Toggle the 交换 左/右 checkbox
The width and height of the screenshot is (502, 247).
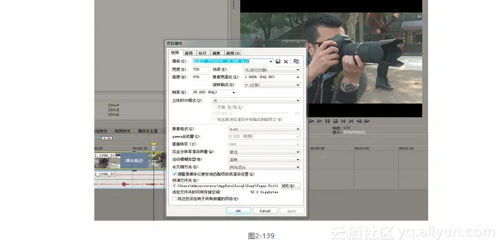click(x=214, y=107)
